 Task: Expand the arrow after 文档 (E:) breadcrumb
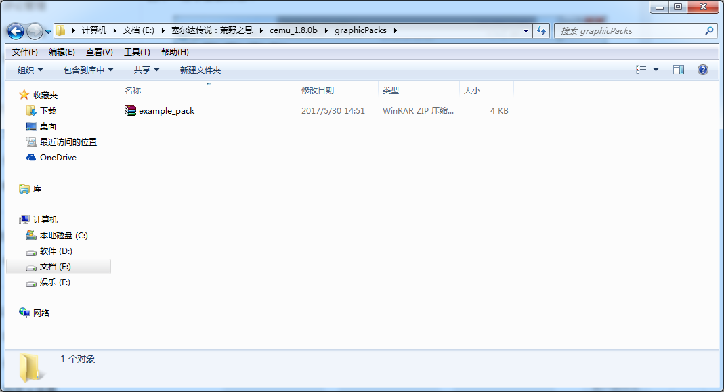coord(163,31)
